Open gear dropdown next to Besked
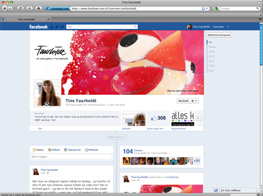263x196 pixels. (x=194, y=101)
